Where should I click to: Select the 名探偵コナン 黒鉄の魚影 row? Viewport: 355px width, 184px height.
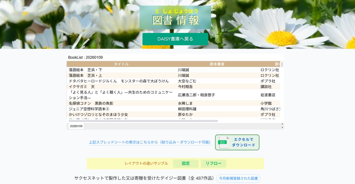tap(91, 103)
